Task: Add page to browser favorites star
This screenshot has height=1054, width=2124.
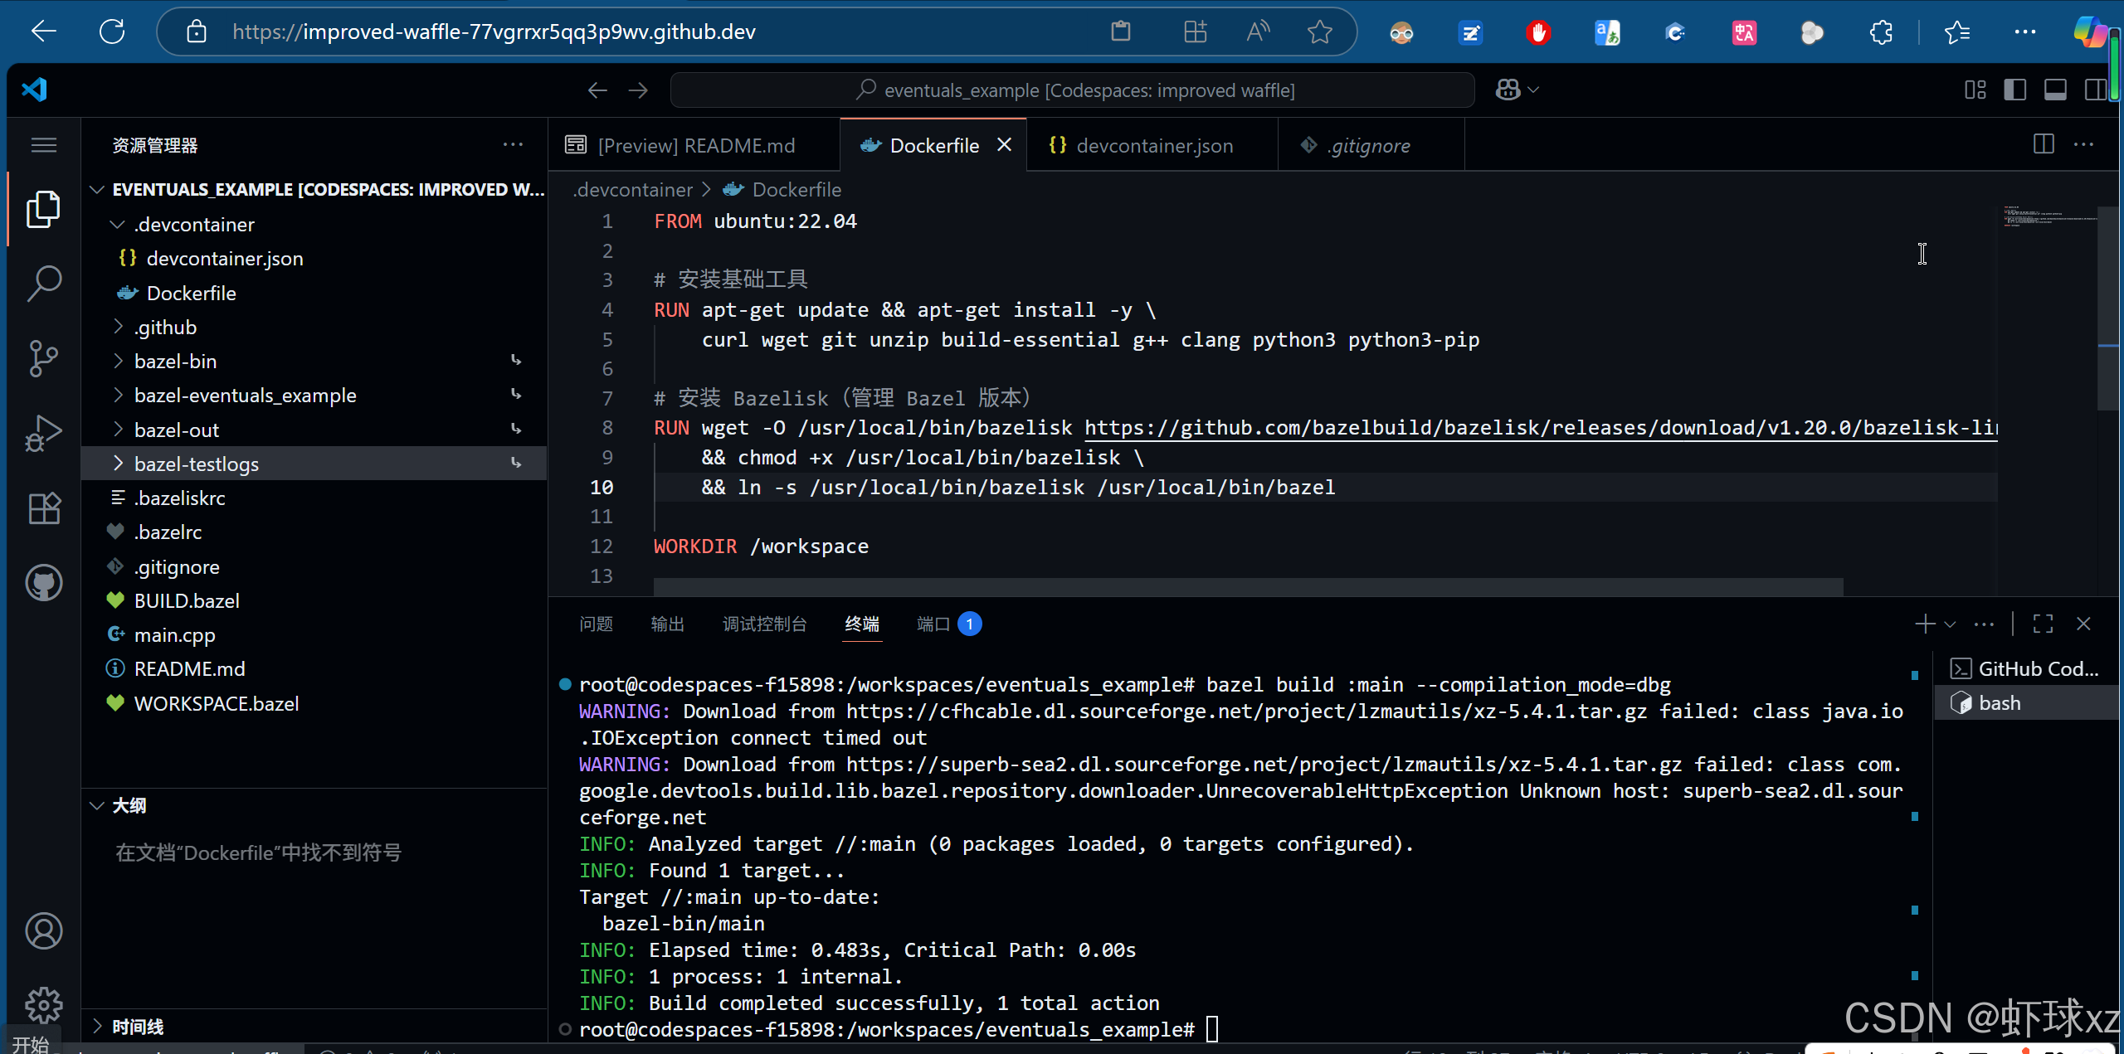Action: pos(1319,32)
